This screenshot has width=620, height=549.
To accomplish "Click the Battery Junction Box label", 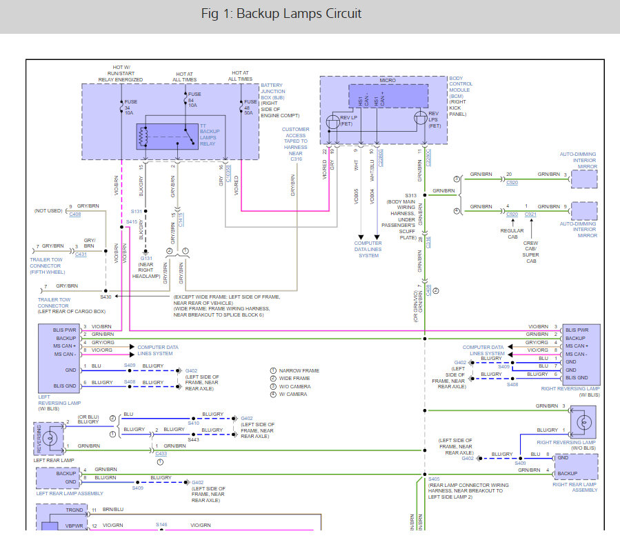I will point(274,92).
